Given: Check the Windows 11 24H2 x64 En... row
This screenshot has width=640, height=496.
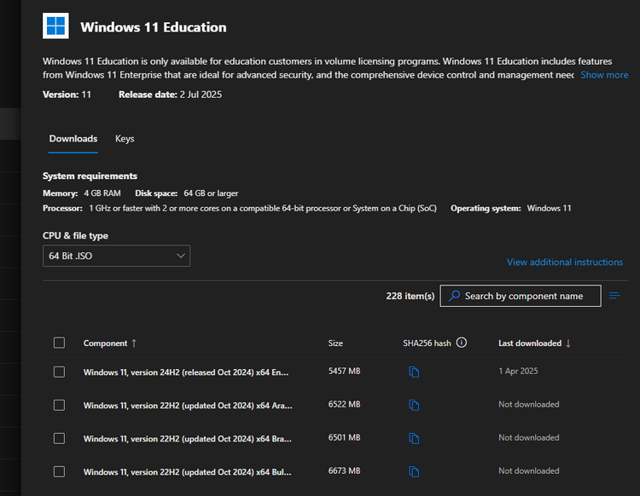Looking at the screenshot, I should coord(59,372).
